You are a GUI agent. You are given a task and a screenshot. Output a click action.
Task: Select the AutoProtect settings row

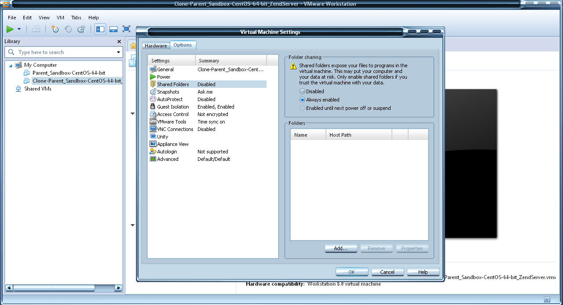coord(207,99)
